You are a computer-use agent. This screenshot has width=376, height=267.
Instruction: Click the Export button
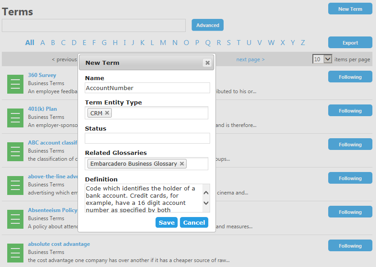[x=350, y=43]
